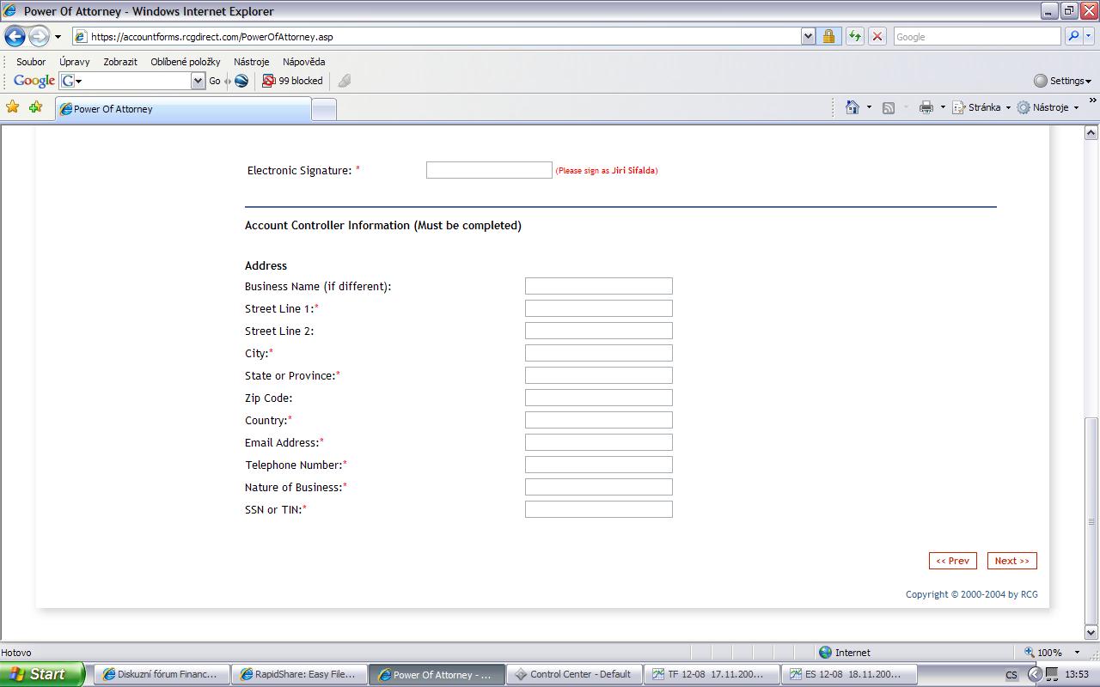Click the Zip Code input field
The height and width of the screenshot is (687, 1100).
599,398
